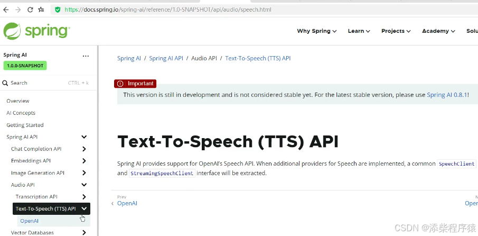The image size is (478, 236).
Task: Open the Spring AI 0.8.1 stable version link
Action: point(447,95)
